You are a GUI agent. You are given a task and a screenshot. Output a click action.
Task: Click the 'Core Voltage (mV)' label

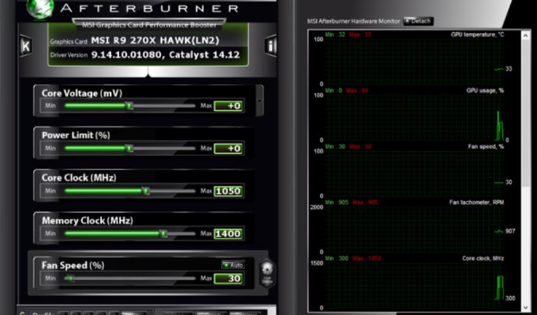pos(82,93)
